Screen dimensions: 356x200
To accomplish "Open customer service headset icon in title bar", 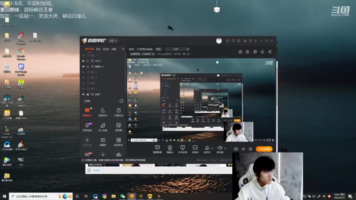I will tap(227, 41).
